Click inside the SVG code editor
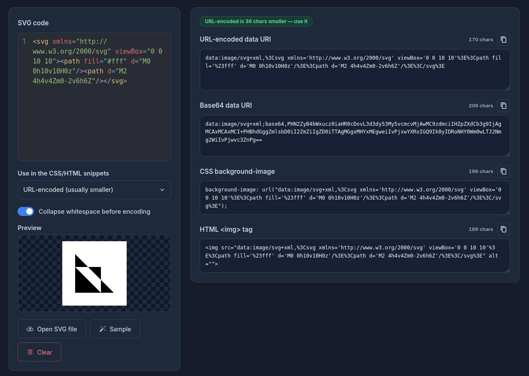 pos(94,97)
